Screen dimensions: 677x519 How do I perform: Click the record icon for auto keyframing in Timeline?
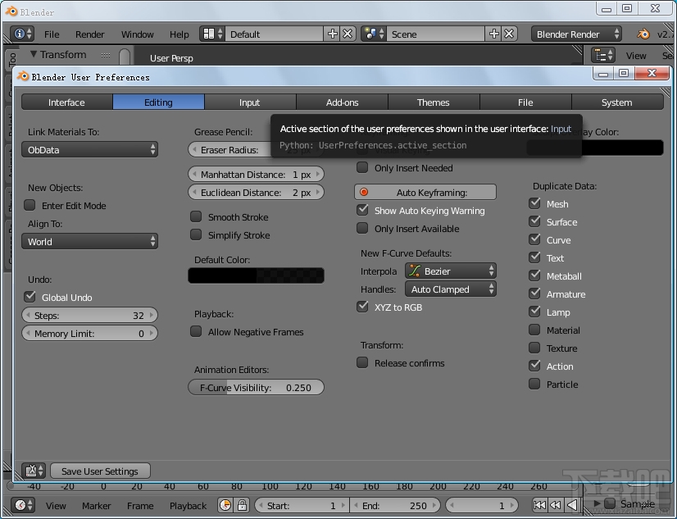[x=225, y=506]
